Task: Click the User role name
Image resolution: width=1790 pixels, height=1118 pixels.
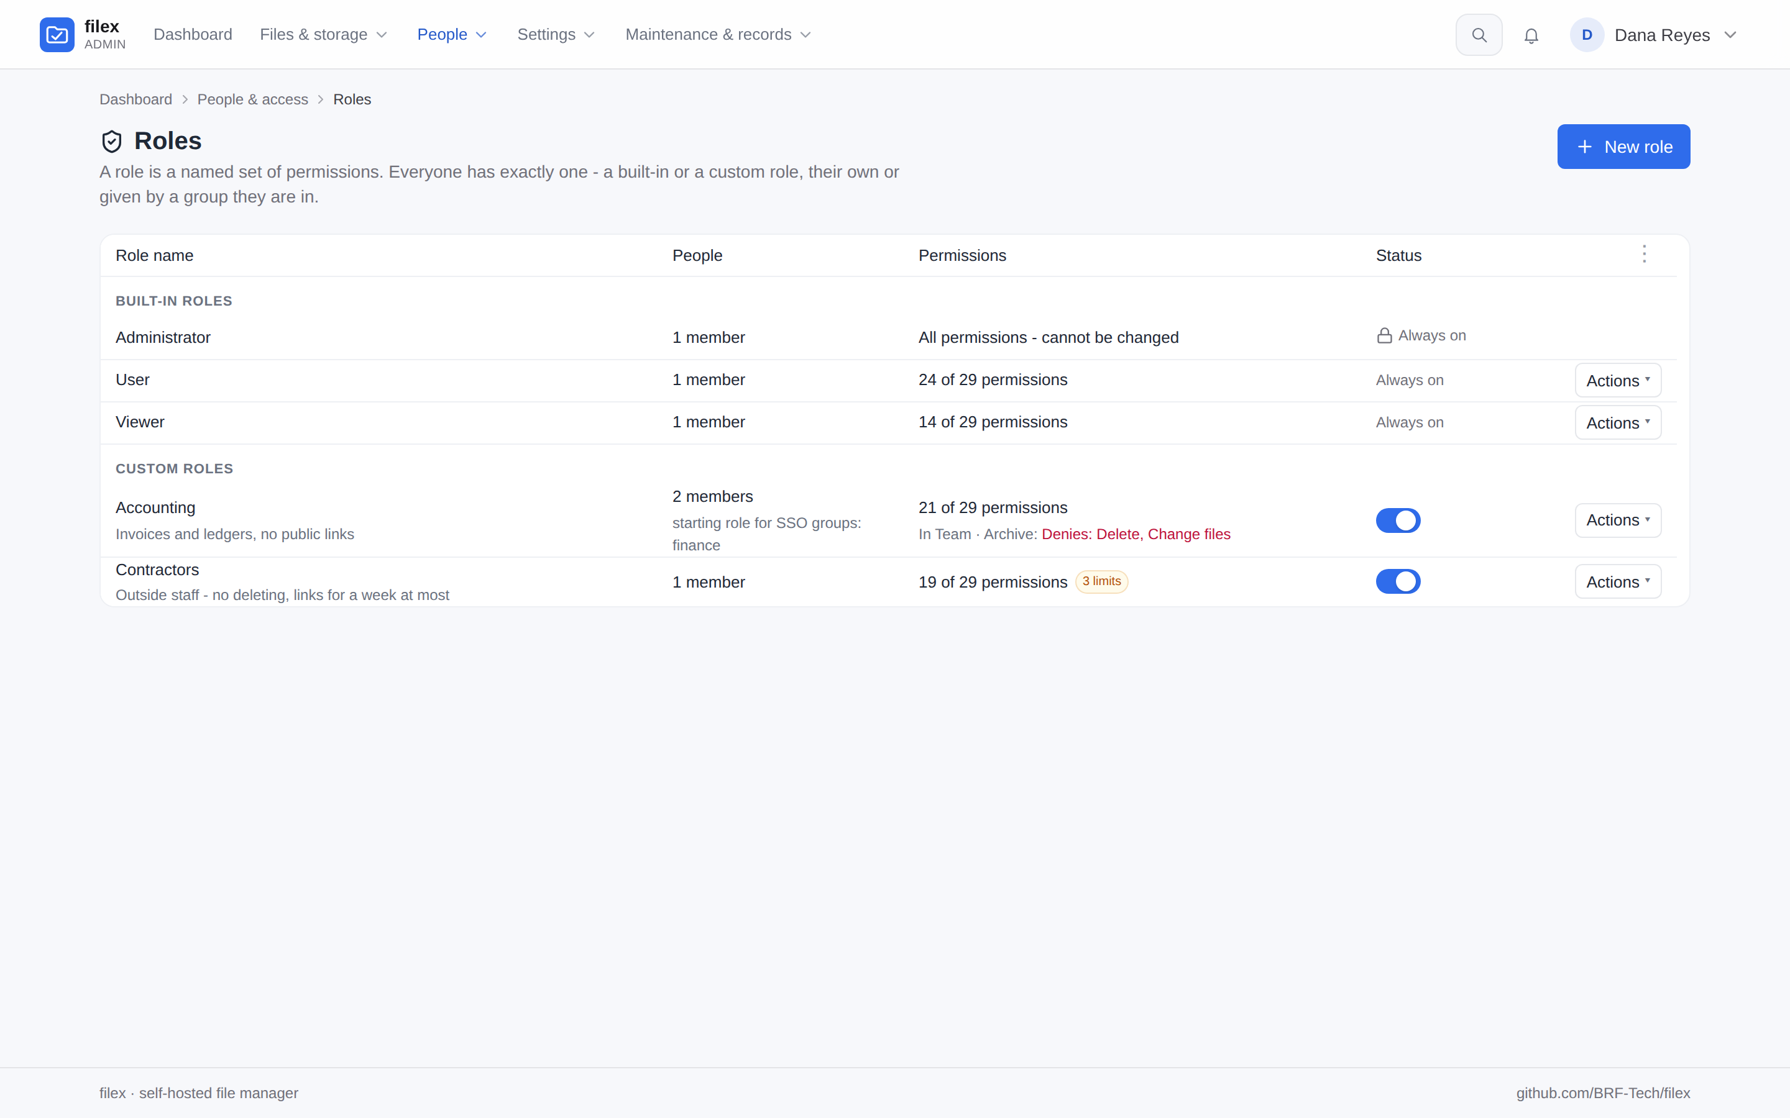Action: tap(132, 379)
